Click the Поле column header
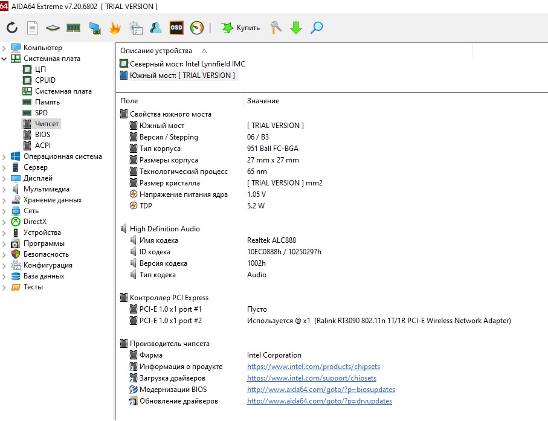 129,101
